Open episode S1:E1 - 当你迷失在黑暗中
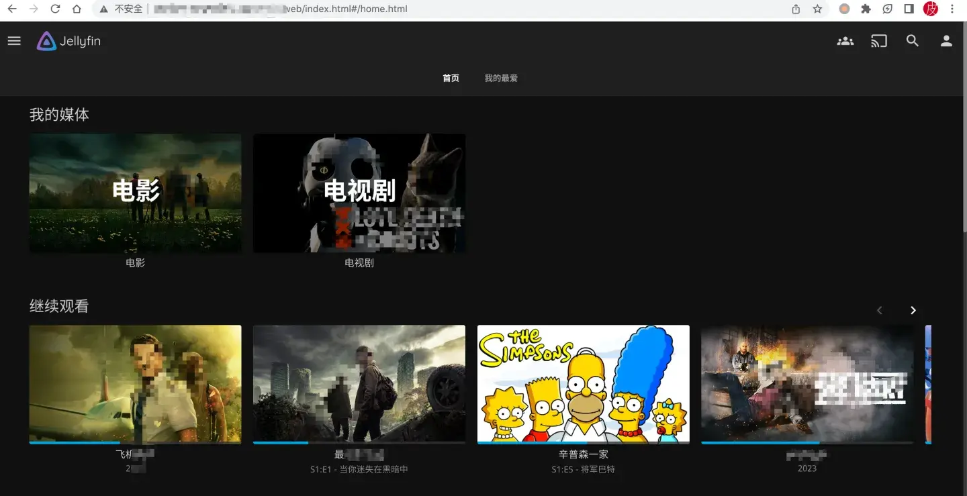 tap(359, 470)
